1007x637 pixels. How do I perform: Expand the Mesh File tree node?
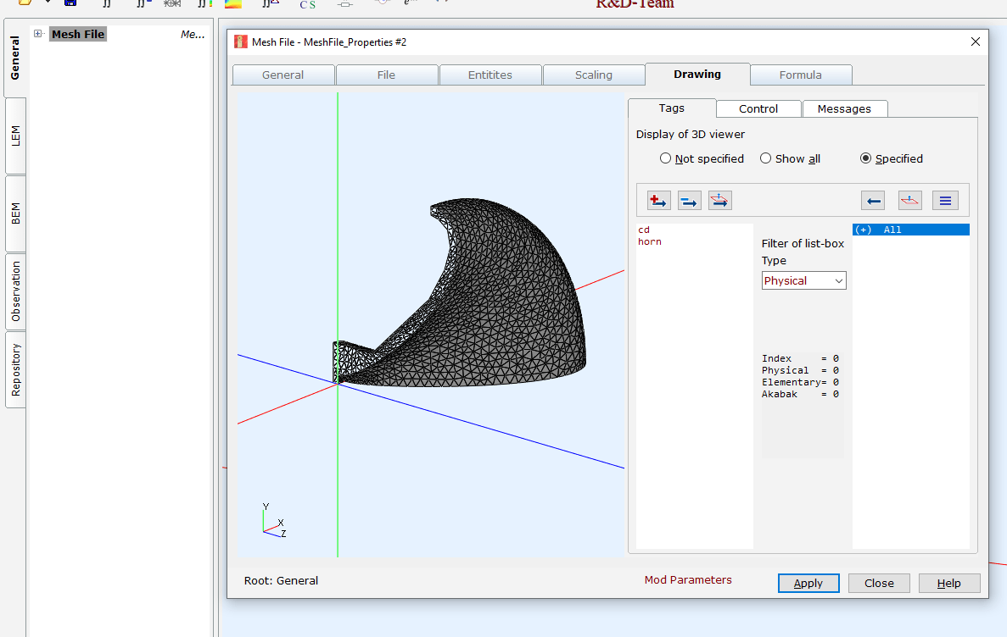point(38,34)
